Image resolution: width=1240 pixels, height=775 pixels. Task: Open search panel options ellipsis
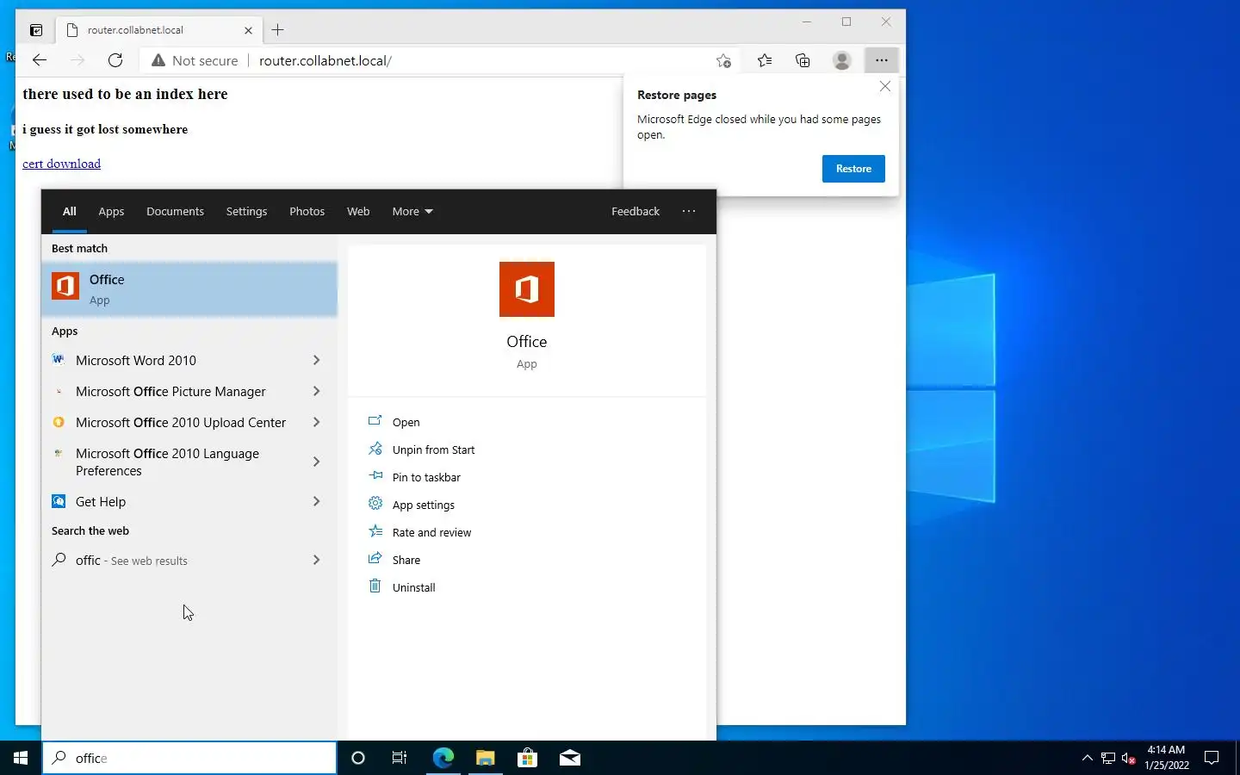tap(689, 211)
